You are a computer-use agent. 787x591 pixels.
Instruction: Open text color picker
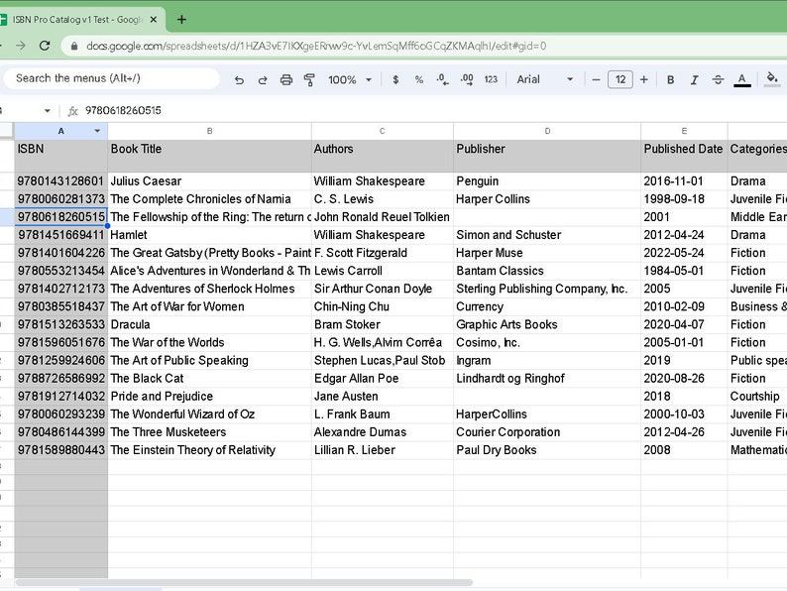741,80
